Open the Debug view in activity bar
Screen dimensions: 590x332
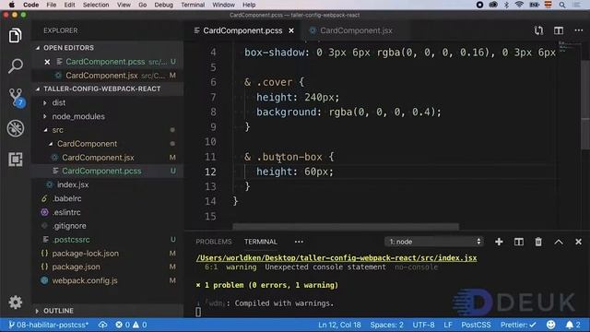16,128
